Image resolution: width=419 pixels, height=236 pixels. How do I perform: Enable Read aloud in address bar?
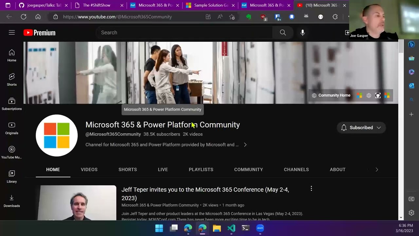click(x=220, y=17)
